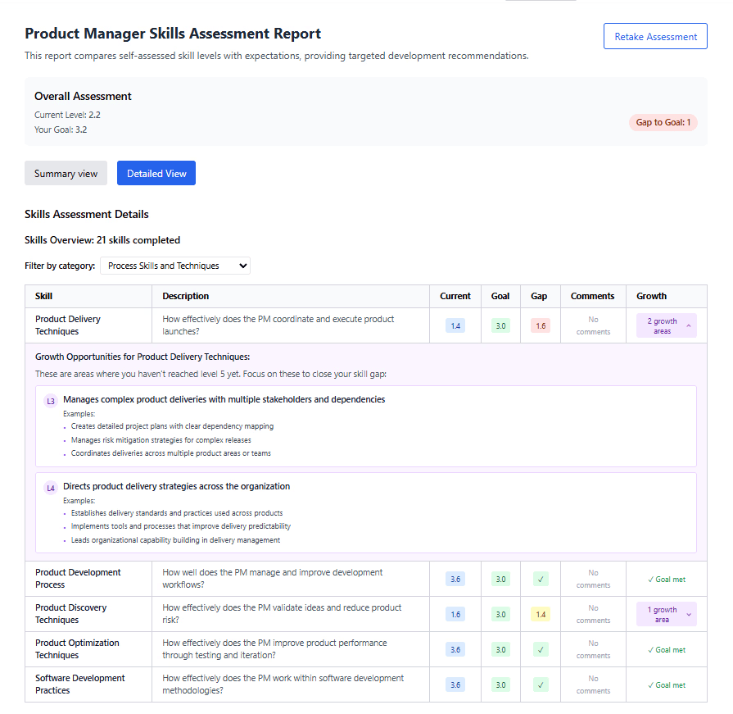Click 'Leads organizational capability building' bullet

[x=175, y=540]
